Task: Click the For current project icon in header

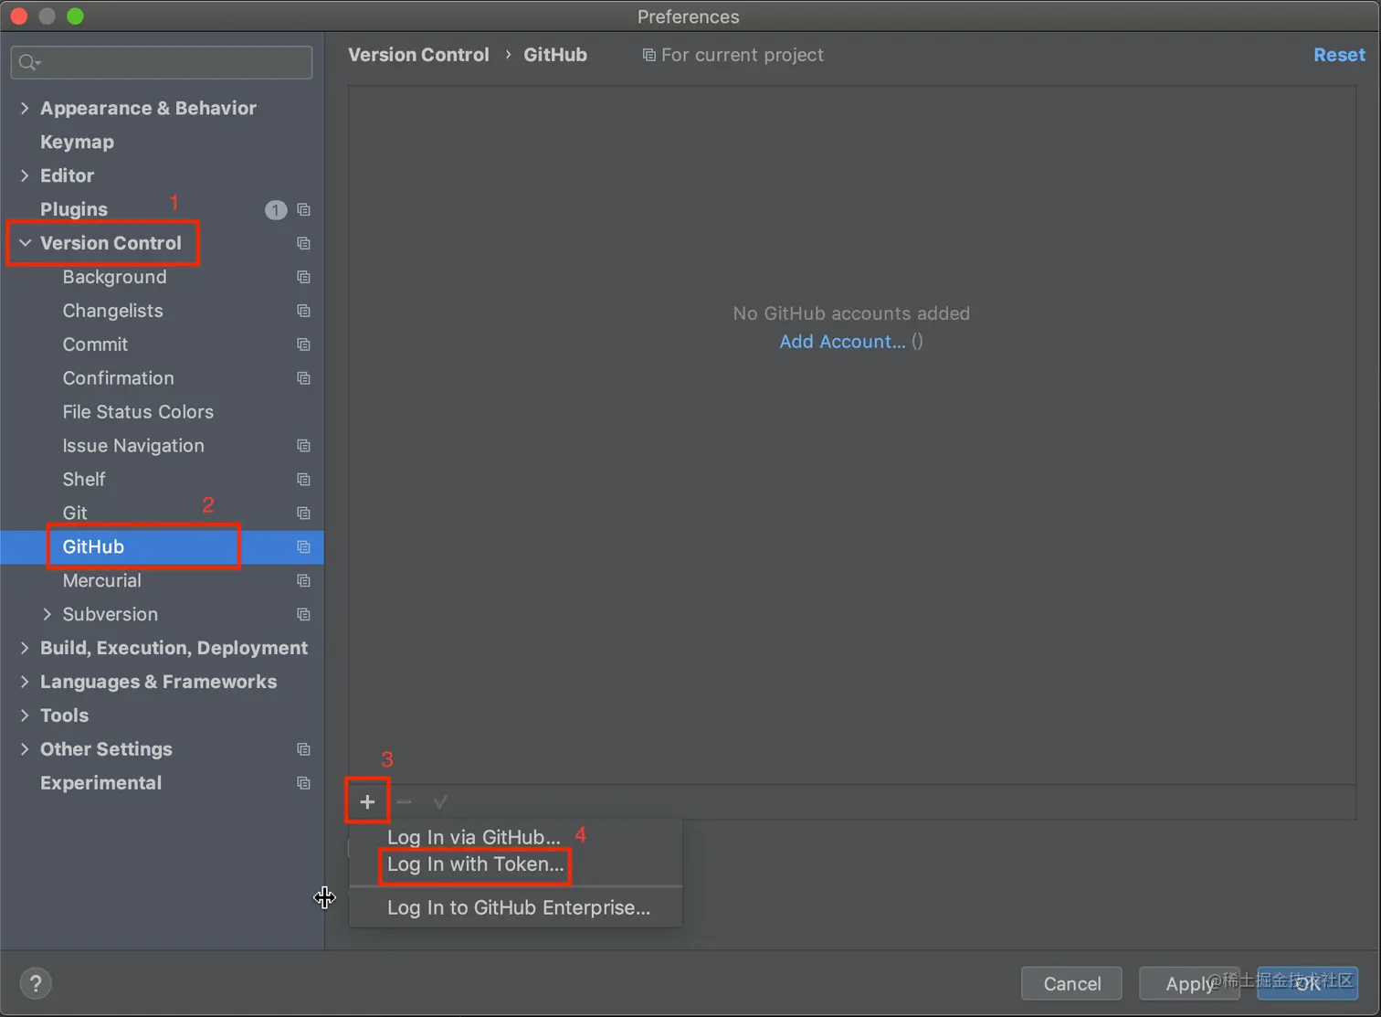Action: pyautogui.click(x=648, y=55)
